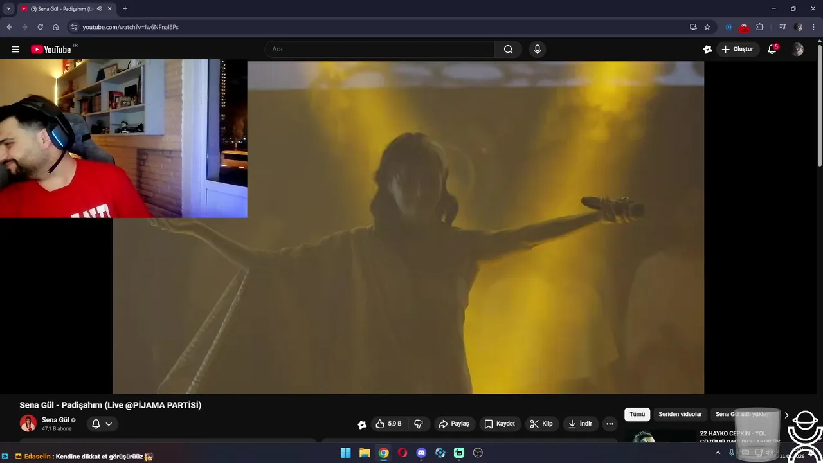Click the İndir download button
The image size is (823, 463).
(x=580, y=424)
